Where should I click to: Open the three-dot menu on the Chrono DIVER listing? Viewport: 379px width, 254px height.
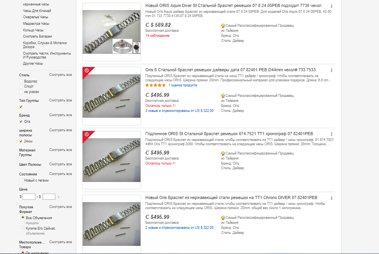click(331, 198)
